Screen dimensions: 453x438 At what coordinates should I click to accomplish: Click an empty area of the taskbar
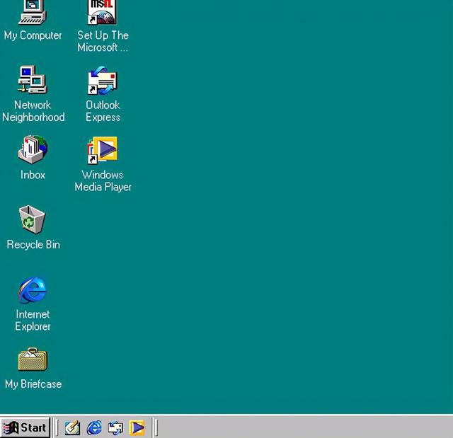[x=304, y=427]
